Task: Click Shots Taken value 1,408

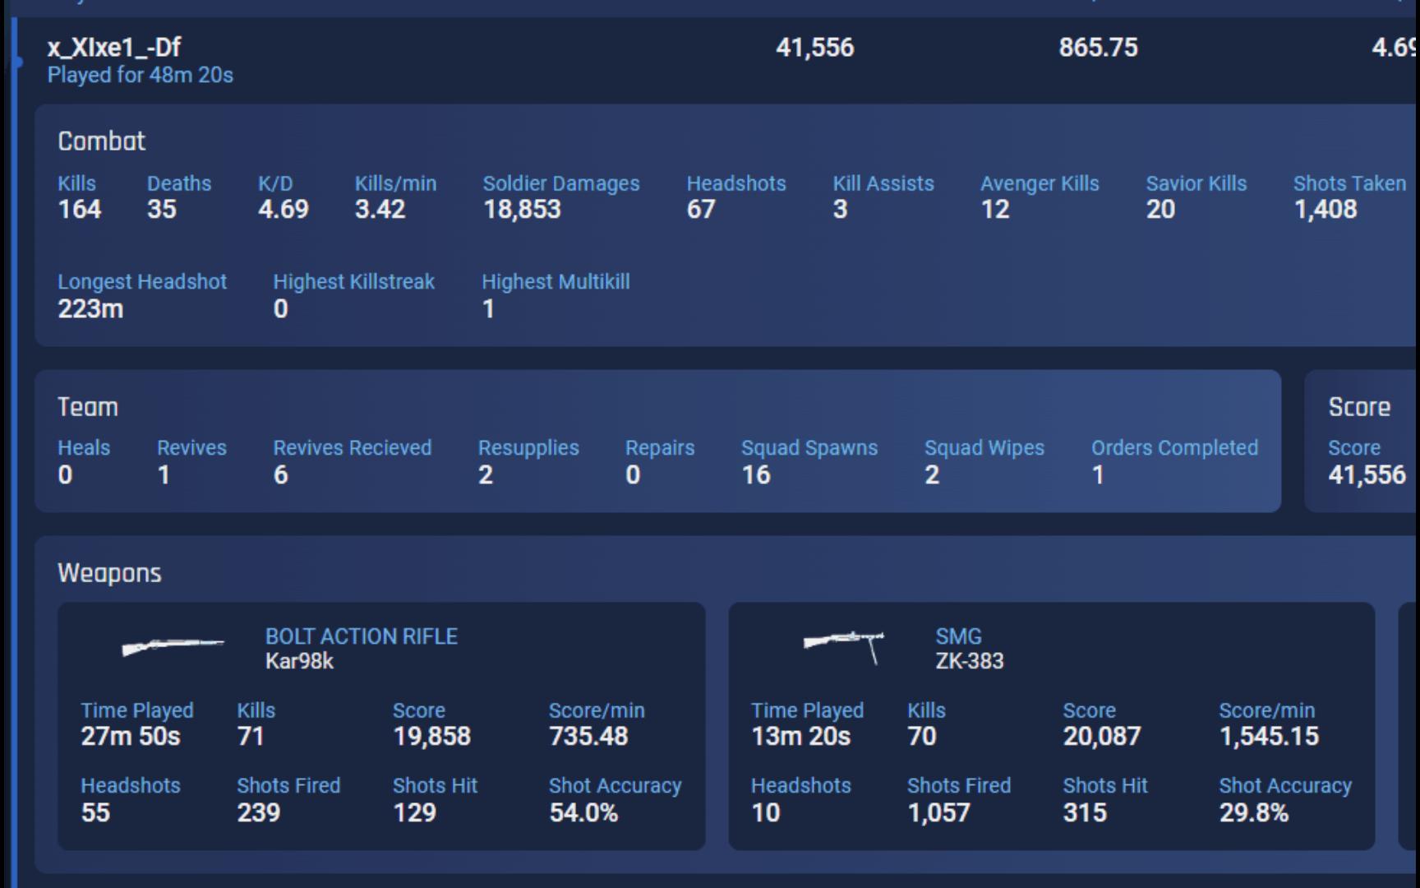Action: click(1325, 209)
